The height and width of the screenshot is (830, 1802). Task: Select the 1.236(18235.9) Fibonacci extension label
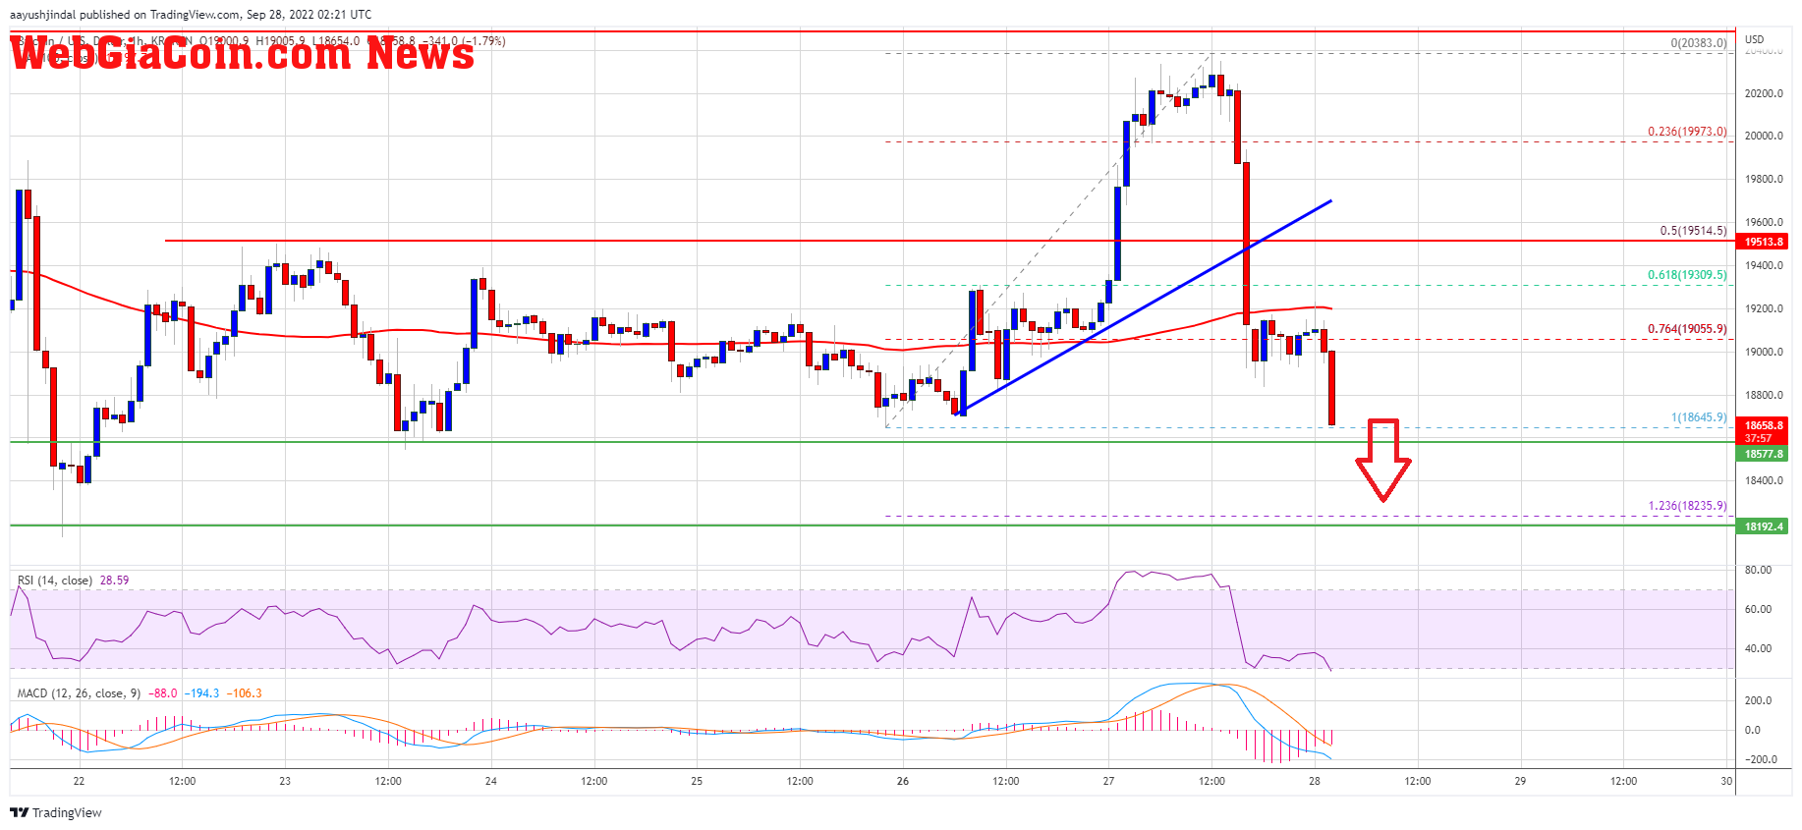[x=1687, y=506]
